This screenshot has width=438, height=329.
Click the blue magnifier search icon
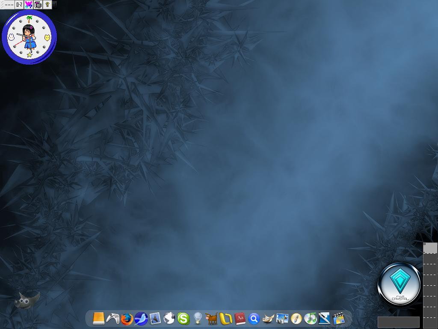coord(254,319)
